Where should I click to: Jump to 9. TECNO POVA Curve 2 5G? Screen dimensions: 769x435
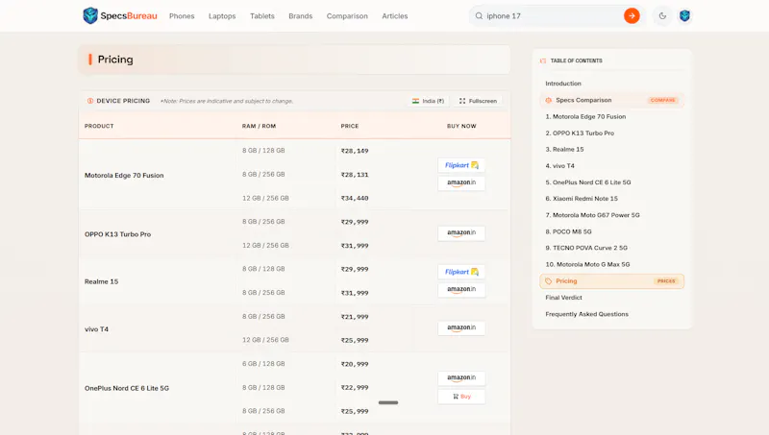[x=586, y=248]
